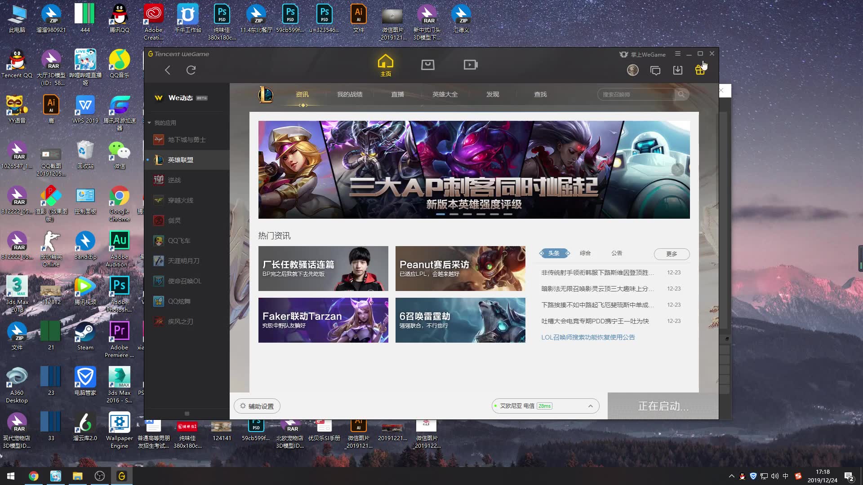The image size is (863, 485).
Task: Open the 掌上WeGame link
Action: click(x=643, y=54)
